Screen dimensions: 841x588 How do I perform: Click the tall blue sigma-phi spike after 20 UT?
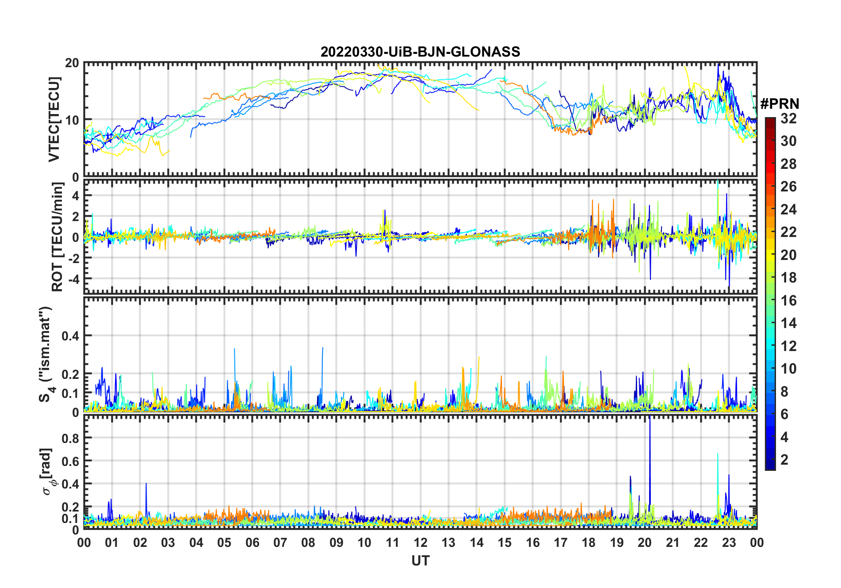point(650,442)
